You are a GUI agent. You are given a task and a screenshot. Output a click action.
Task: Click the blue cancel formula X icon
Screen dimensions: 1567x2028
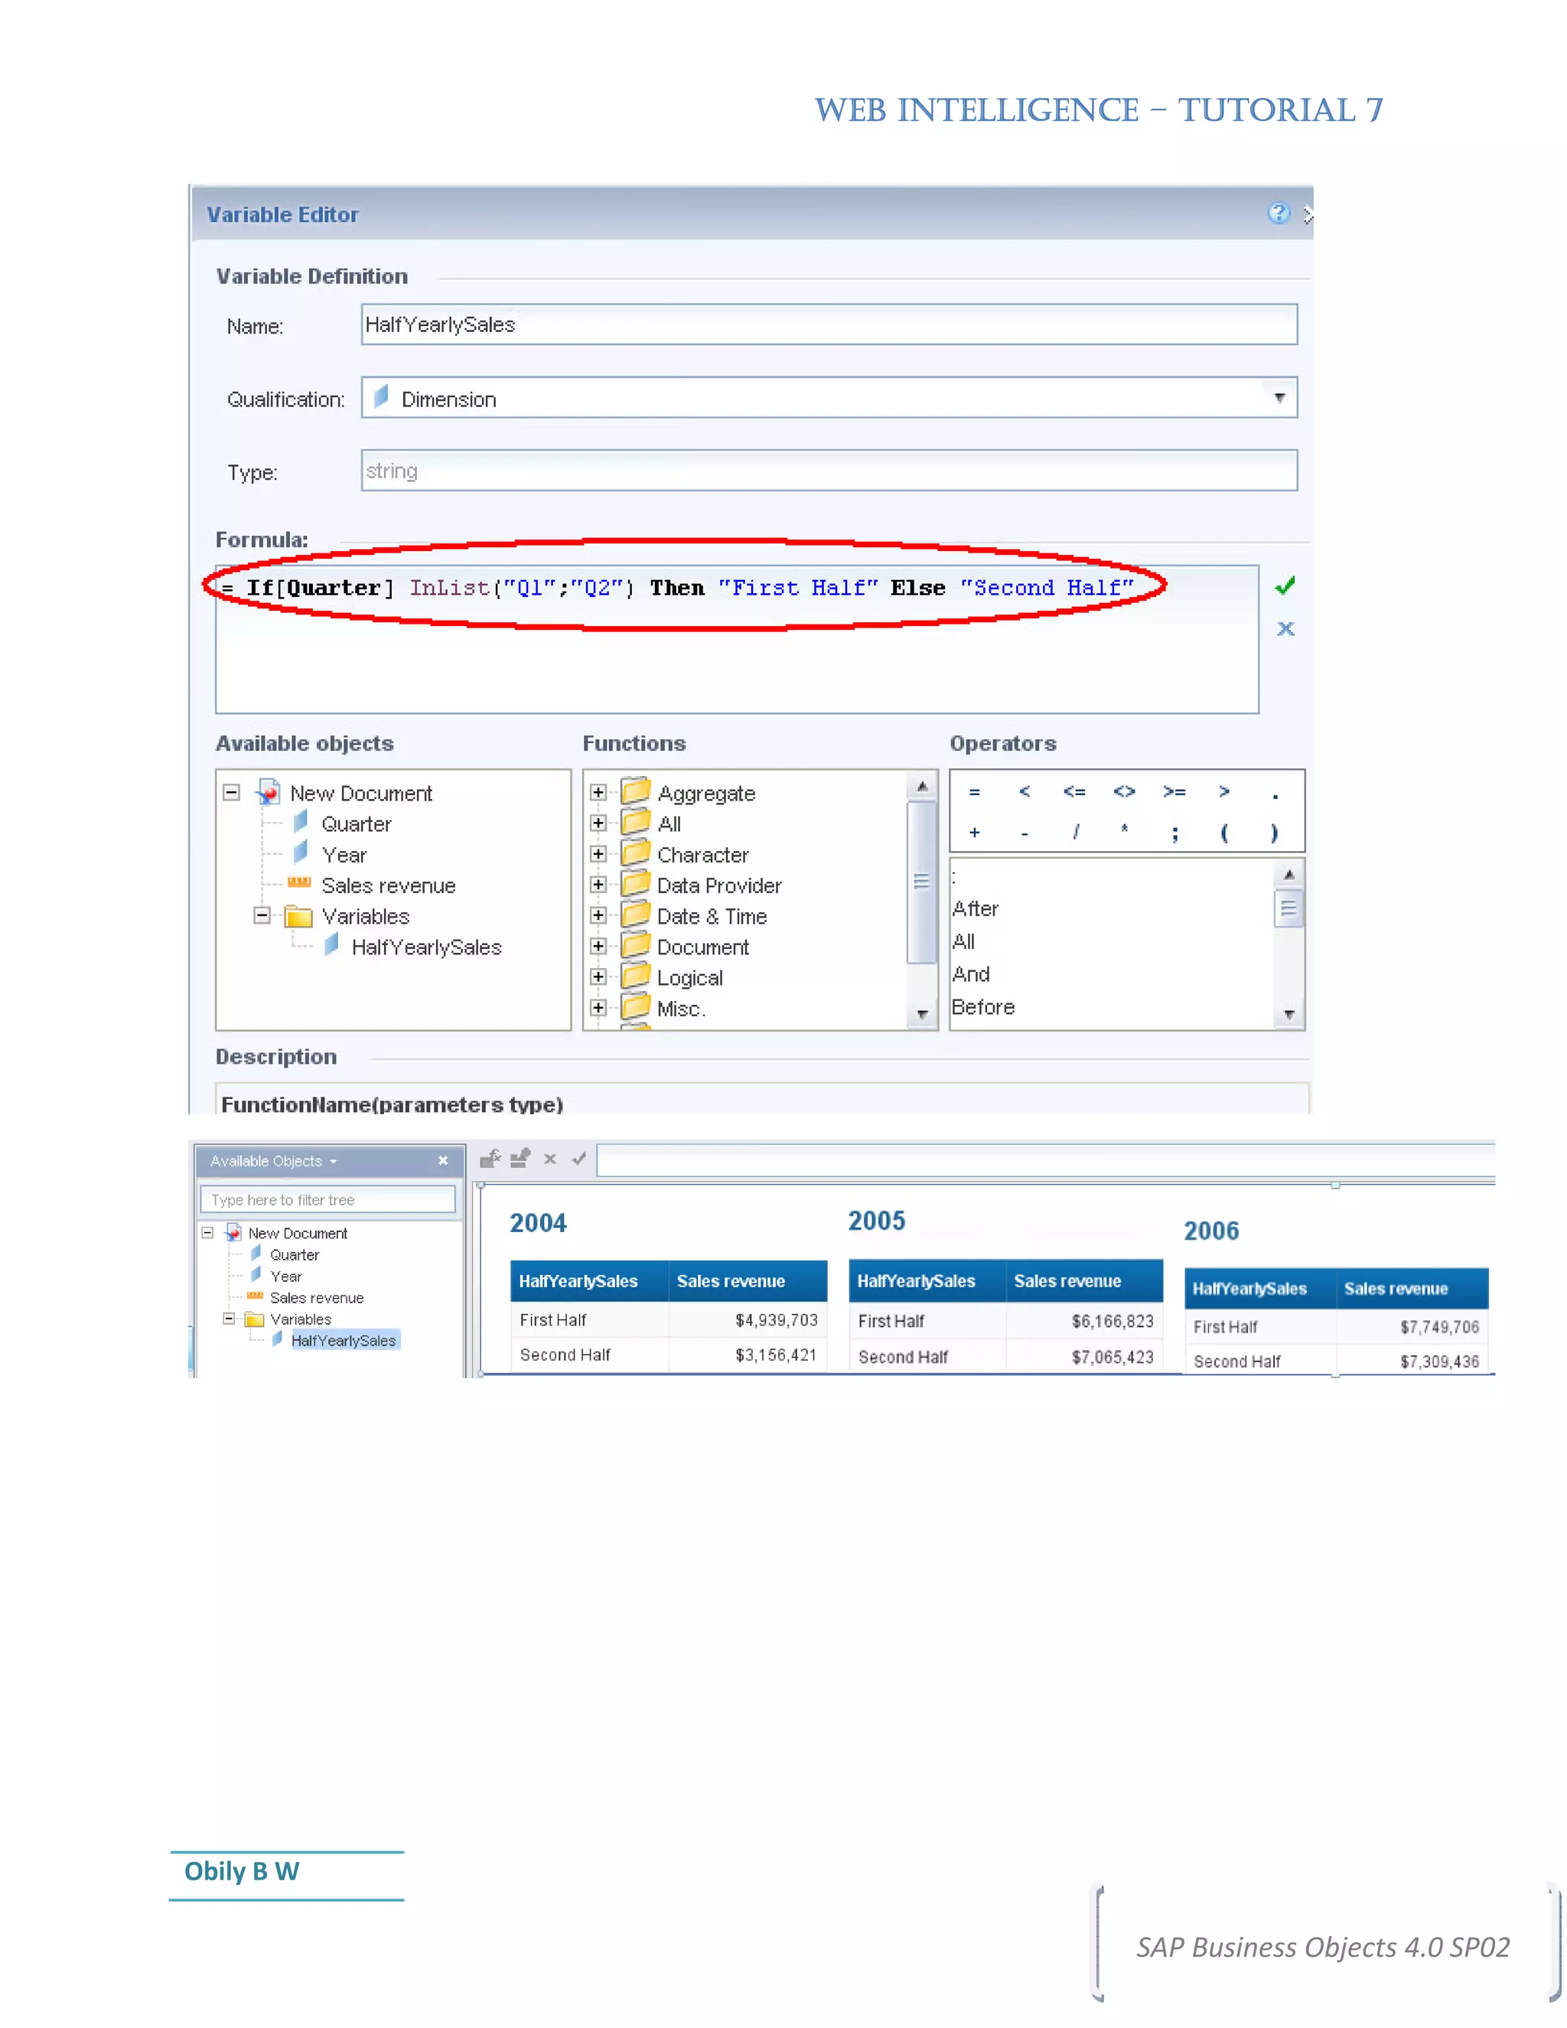[1285, 628]
